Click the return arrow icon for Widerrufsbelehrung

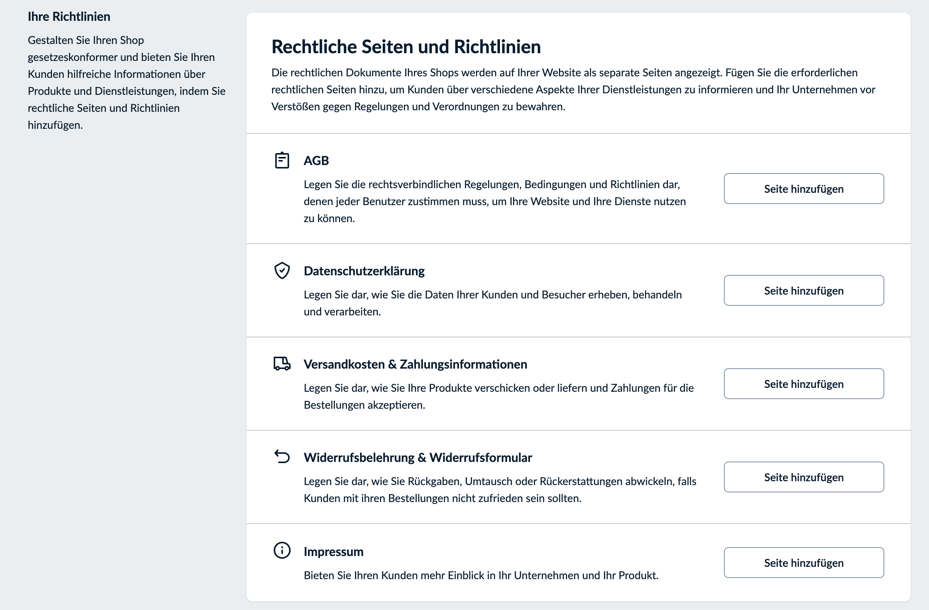coord(282,457)
